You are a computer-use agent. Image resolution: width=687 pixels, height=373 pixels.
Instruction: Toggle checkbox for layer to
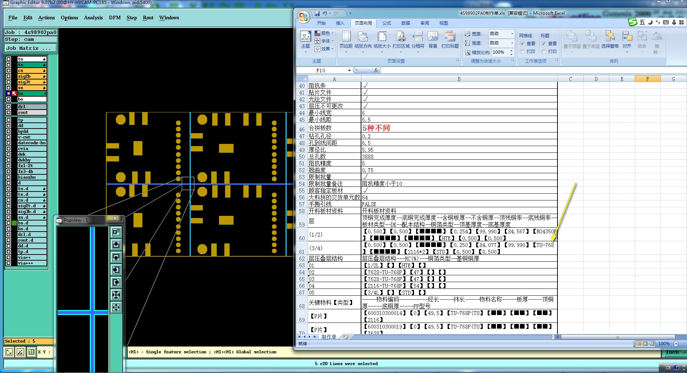point(9,59)
